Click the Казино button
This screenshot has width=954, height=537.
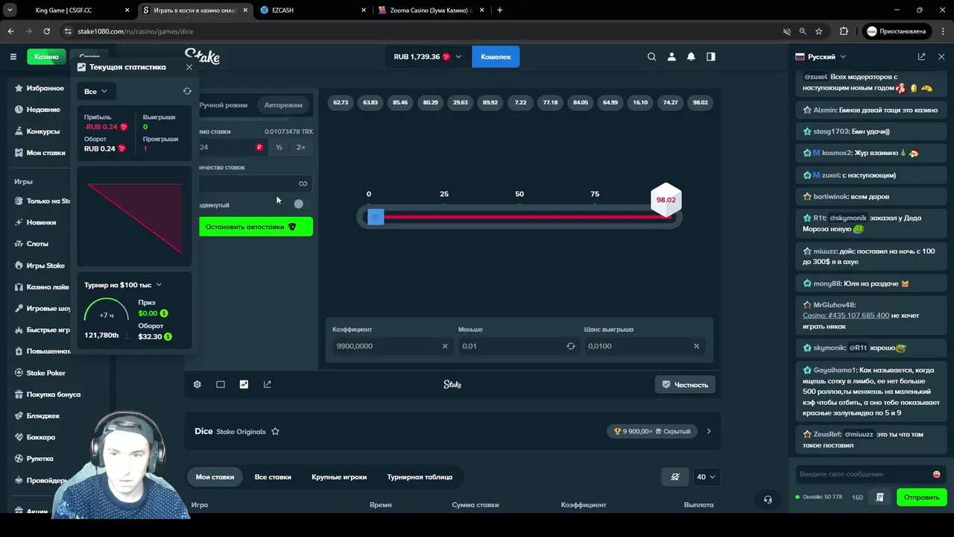(46, 57)
